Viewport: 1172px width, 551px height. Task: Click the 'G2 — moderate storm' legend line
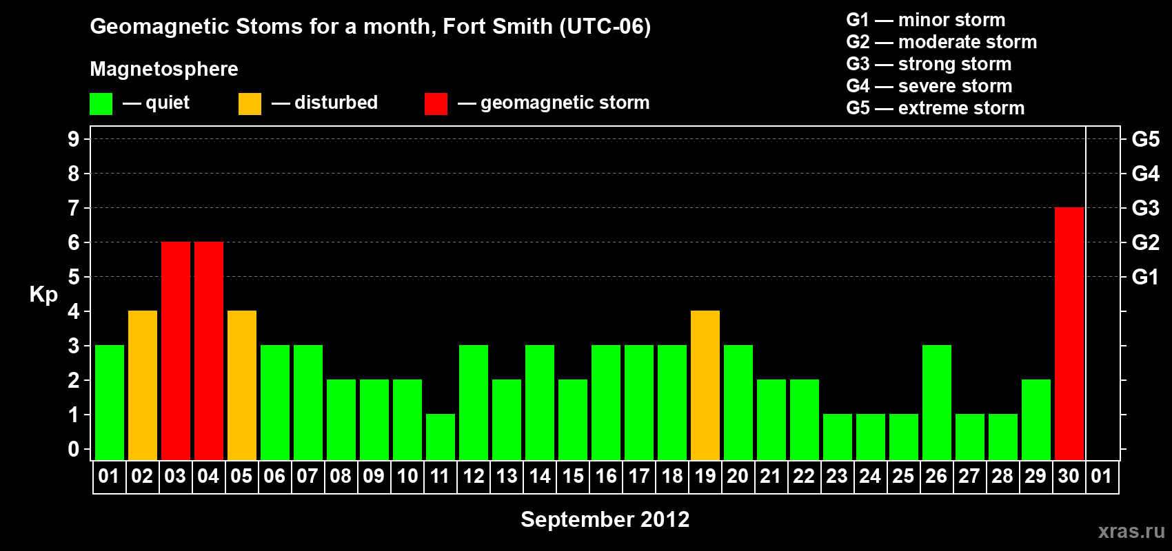(x=941, y=42)
